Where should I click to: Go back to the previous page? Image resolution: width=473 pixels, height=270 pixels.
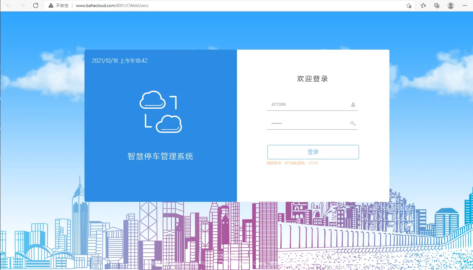click(x=9, y=5)
